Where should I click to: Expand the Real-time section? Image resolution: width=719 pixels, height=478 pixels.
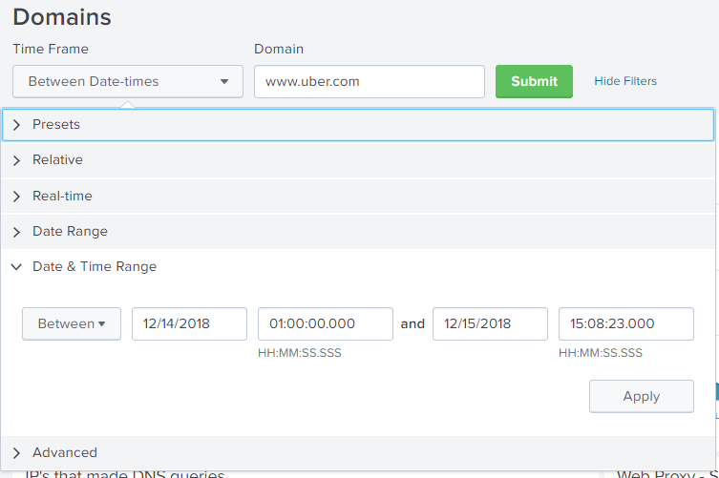click(x=358, y=196)
